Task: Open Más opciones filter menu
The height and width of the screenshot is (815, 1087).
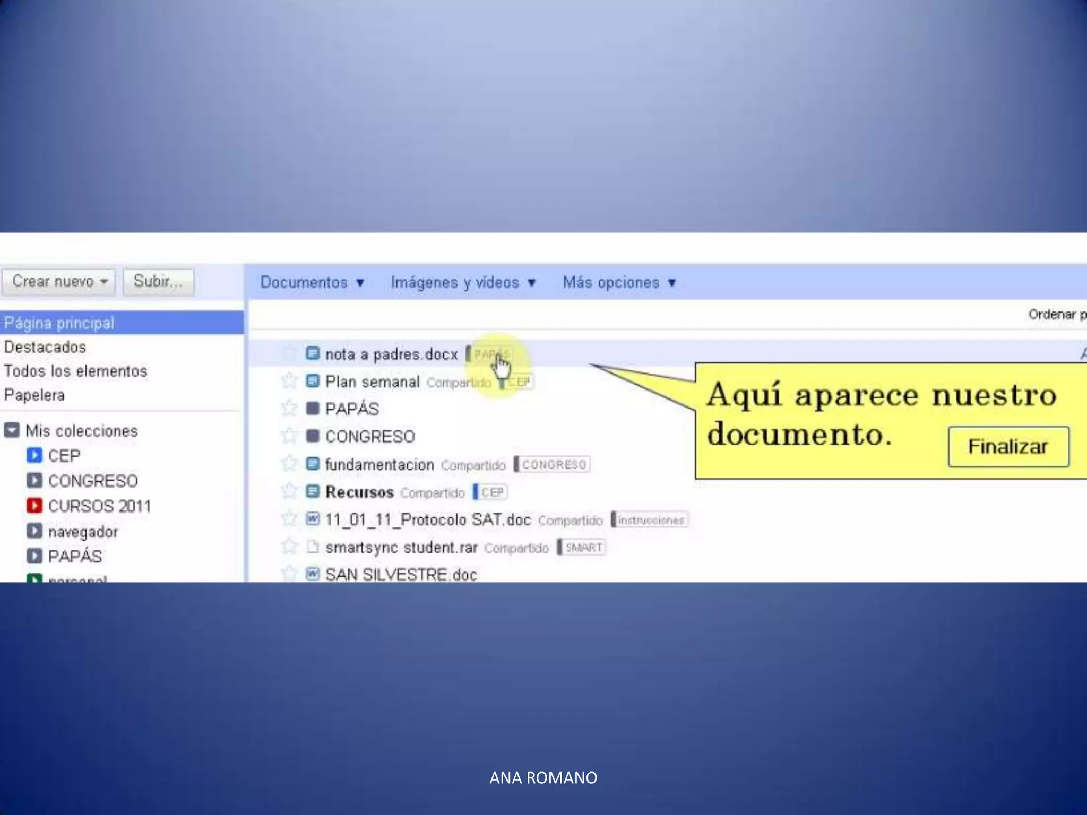Action: point(619,282)
